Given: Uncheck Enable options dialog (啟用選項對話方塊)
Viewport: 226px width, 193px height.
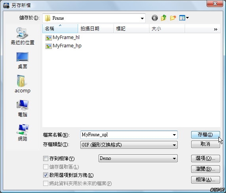Looking at the screenshot, I should (x=46, y=175).
